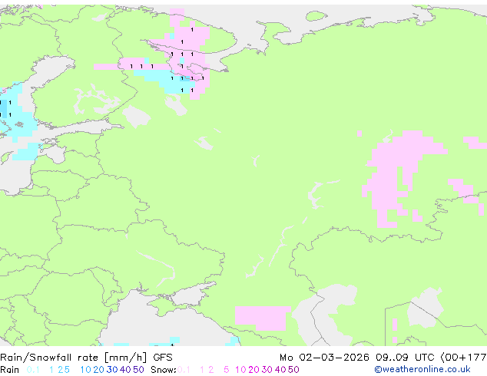The image size is (487, 376).
Task: Click the 'Snow:' legend label
Action: point(164,370)
